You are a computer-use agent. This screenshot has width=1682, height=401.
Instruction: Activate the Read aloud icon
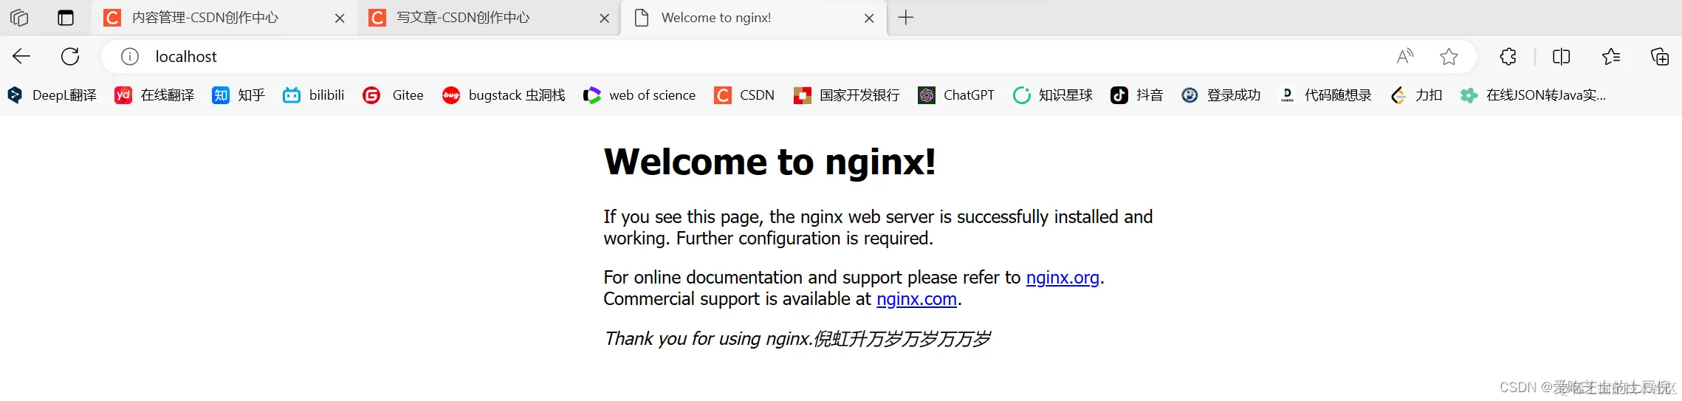coord(1405,56)
